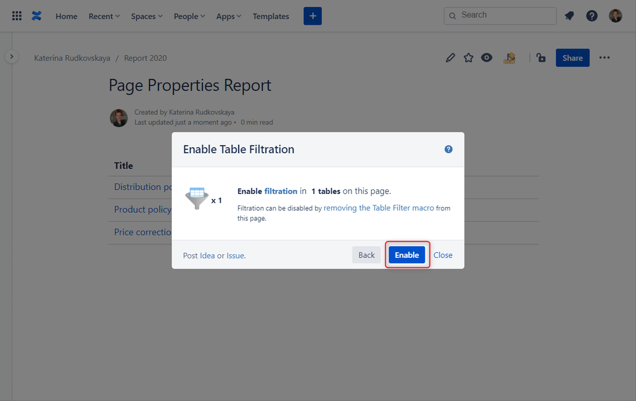Click the table funnel filter icon
Image resolution: width=636 pixels, height=401 pixels.
click(x=197, y=198)
